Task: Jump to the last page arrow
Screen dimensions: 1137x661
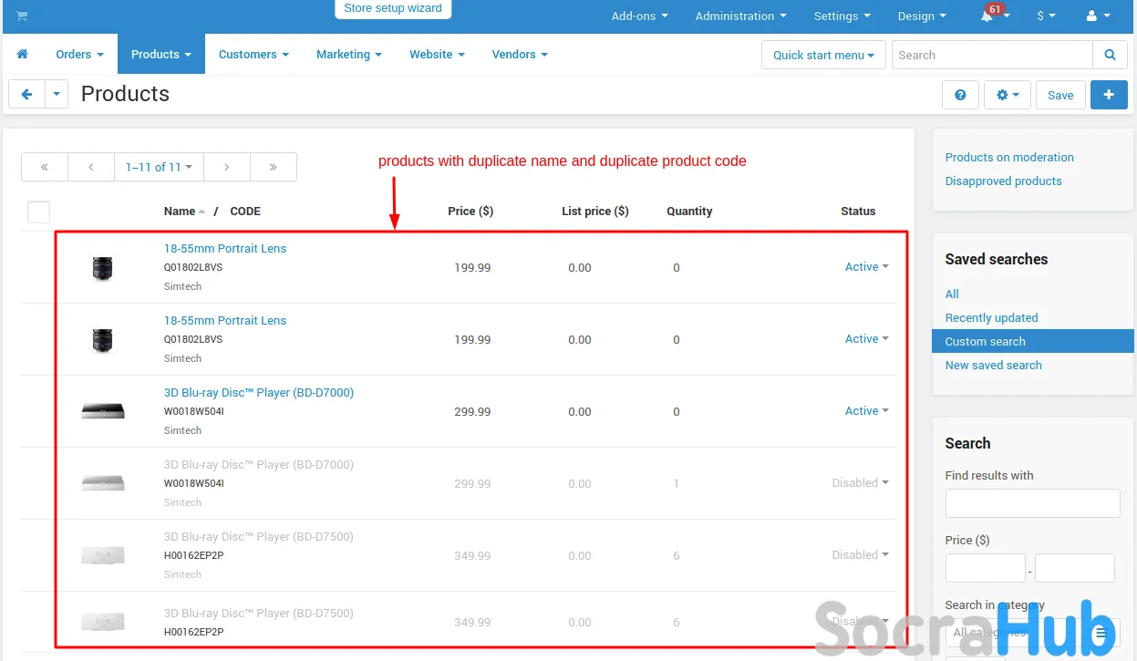Action: (x=273, y=167)
